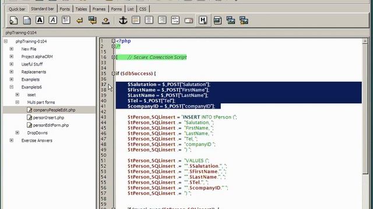This screenshot has width=373, height=209.
Task: Apply Bold with the bold A icon
Action: (40, 20)
